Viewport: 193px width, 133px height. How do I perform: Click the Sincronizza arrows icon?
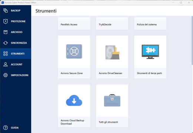[6, 43]
